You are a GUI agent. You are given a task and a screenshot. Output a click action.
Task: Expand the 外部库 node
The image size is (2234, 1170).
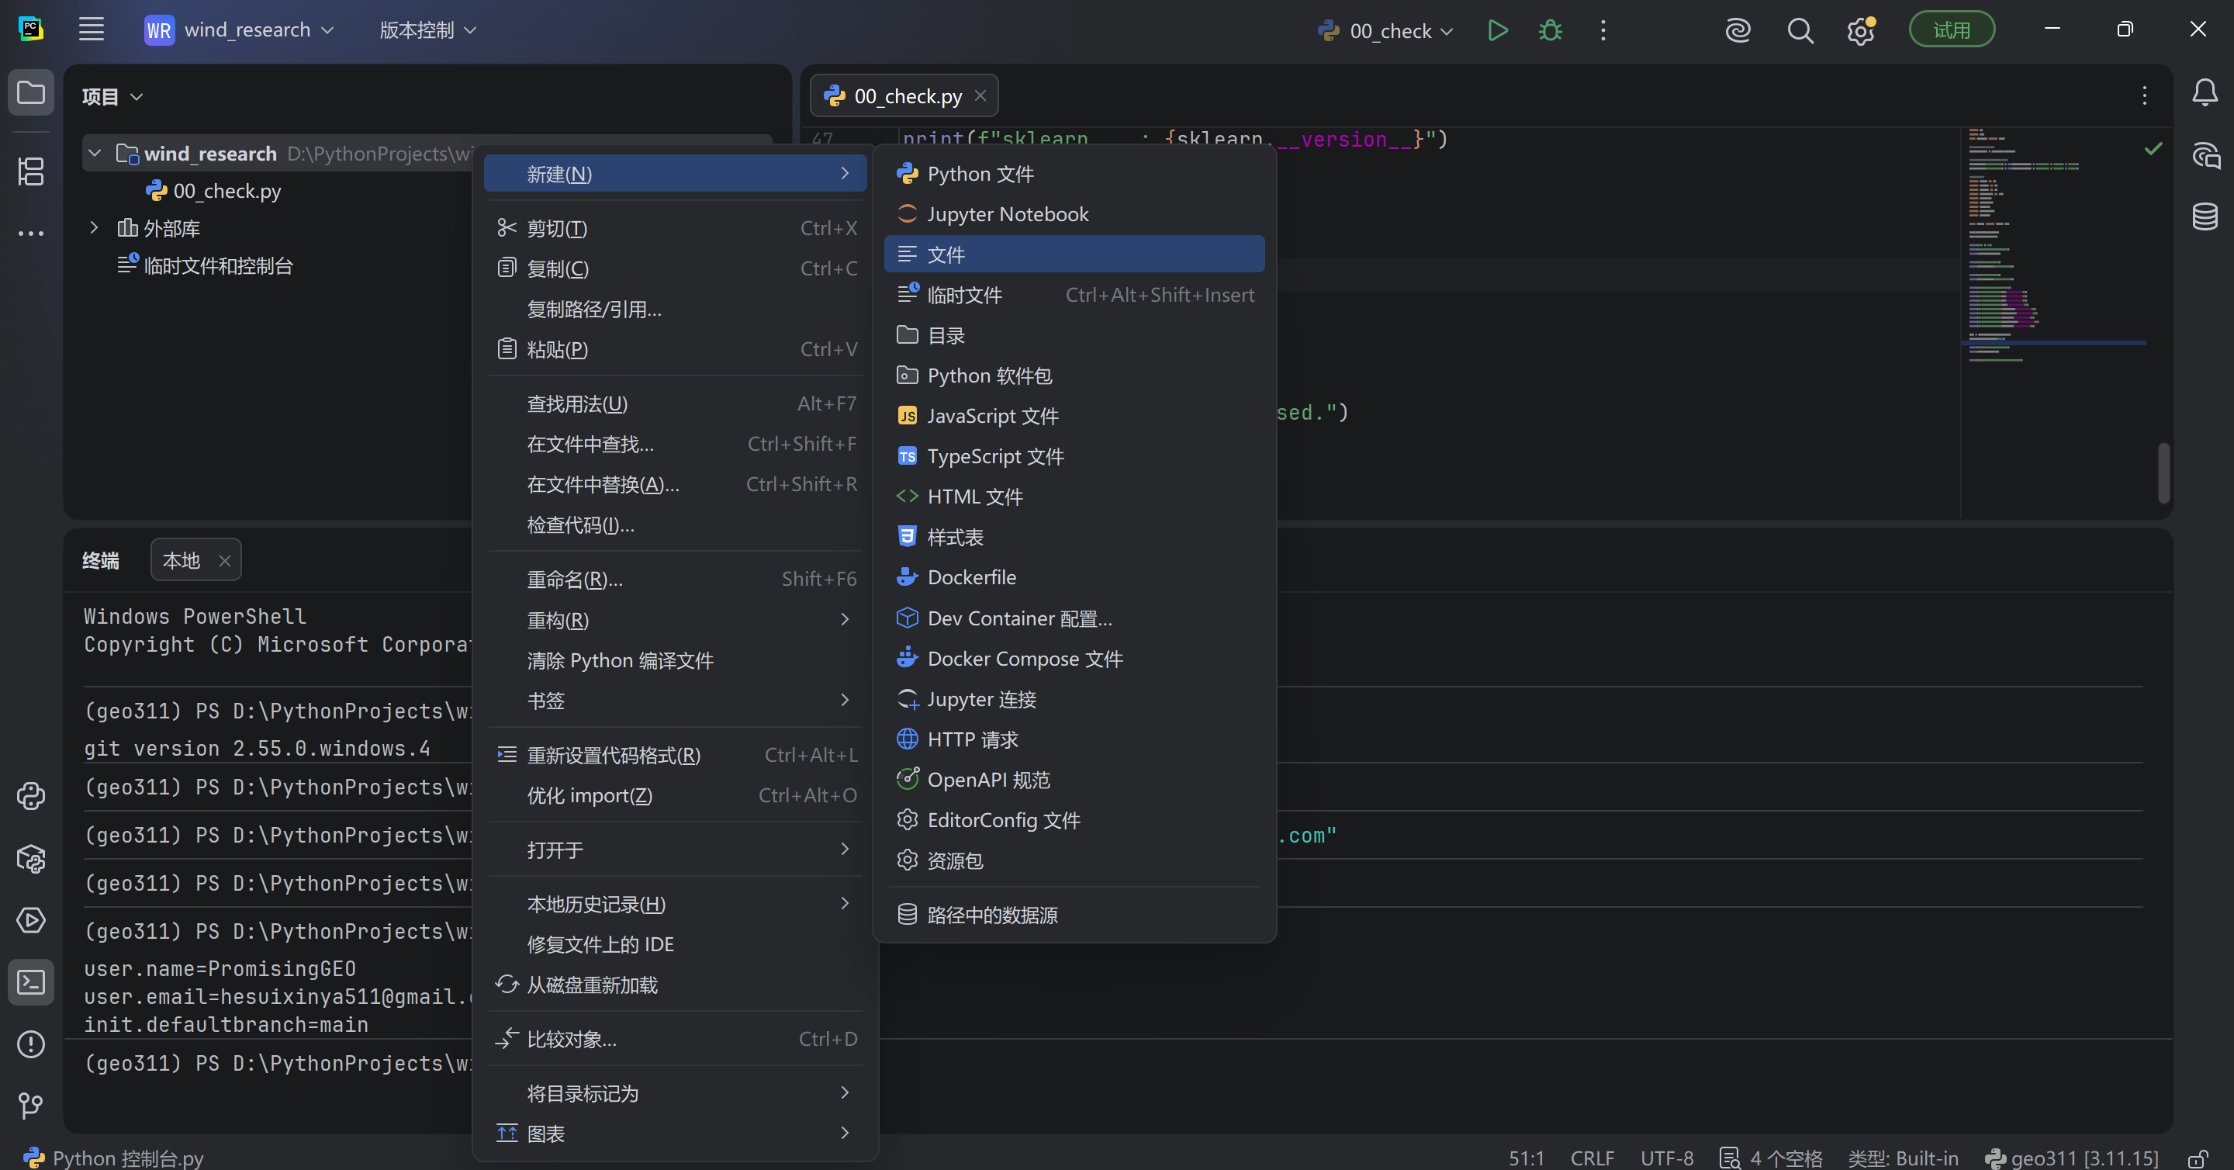95,227
